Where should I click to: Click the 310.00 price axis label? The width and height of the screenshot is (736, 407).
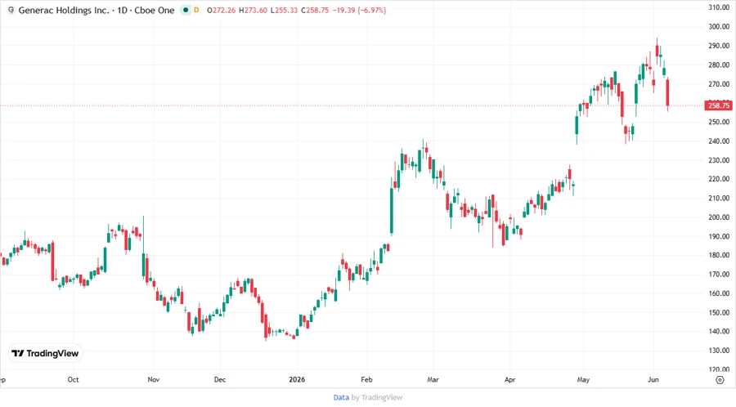point(719,7)
